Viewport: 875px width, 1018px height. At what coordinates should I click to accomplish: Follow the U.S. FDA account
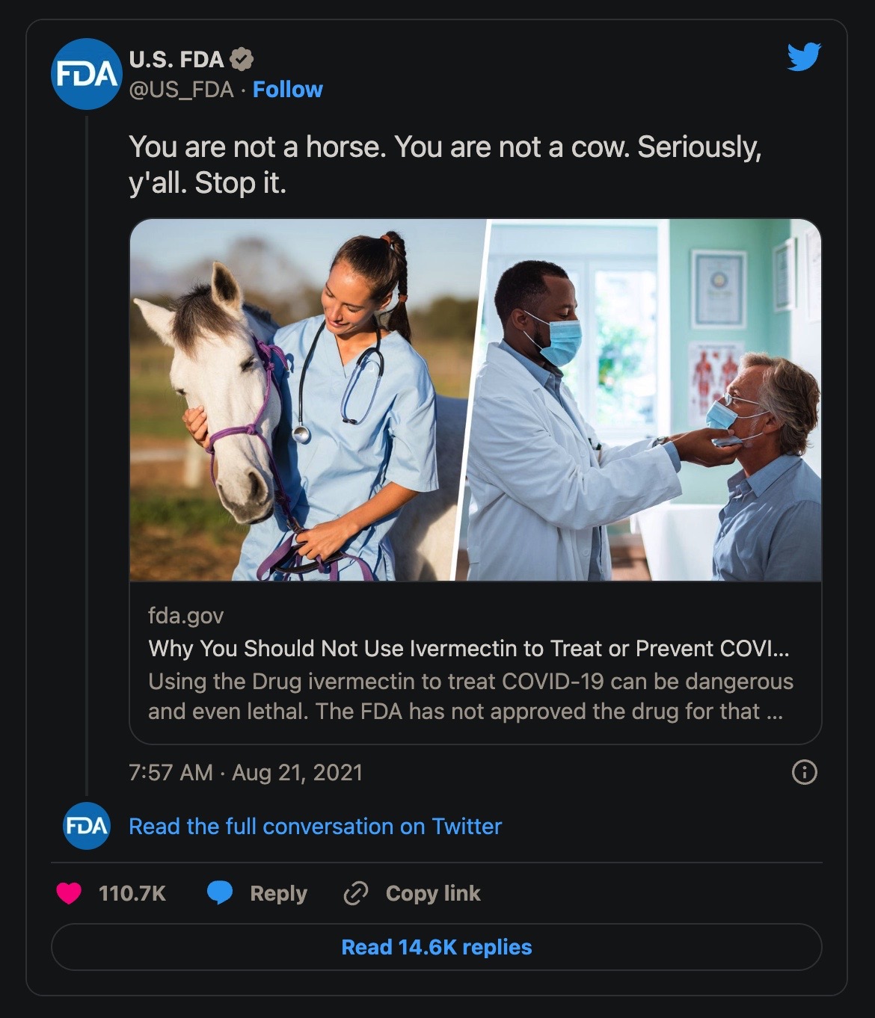pyautogui.click(x=288, y=90)
